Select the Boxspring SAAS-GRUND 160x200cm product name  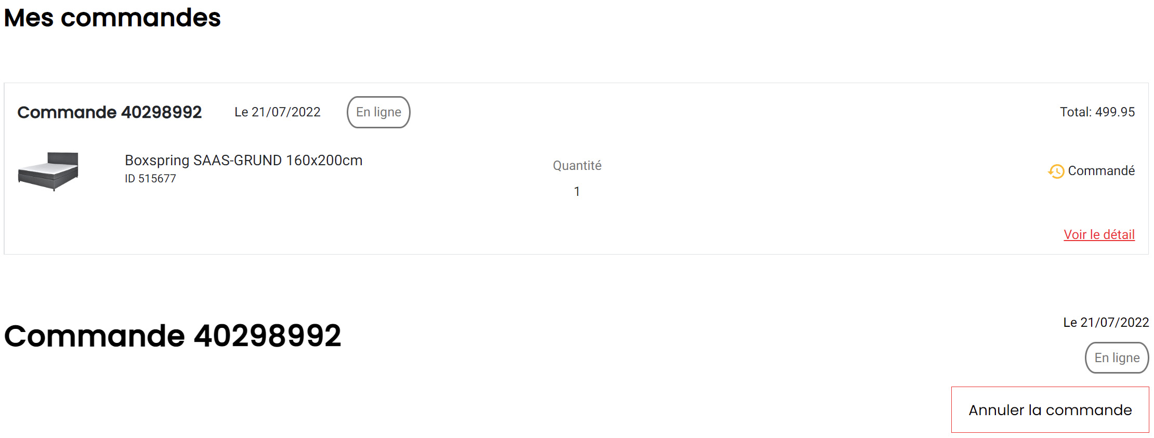243,161
